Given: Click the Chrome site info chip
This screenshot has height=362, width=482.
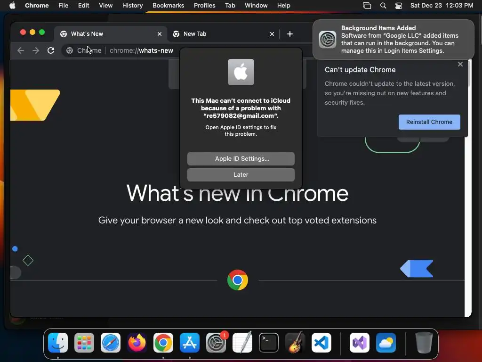Looking at the screenshot, I should (x=84, y=50).
